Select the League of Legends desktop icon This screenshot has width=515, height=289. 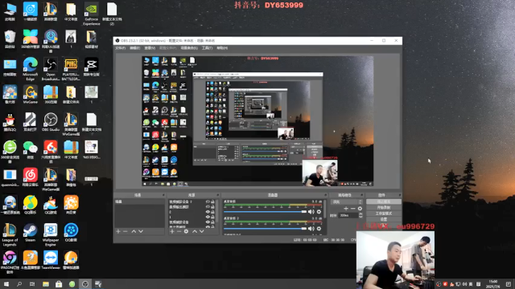pyautogui.click(x=10, y=234)
